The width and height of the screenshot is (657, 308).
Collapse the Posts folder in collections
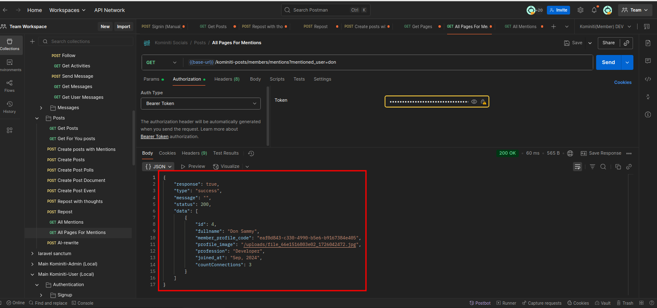pyautogui.click(x=37, y=118)
